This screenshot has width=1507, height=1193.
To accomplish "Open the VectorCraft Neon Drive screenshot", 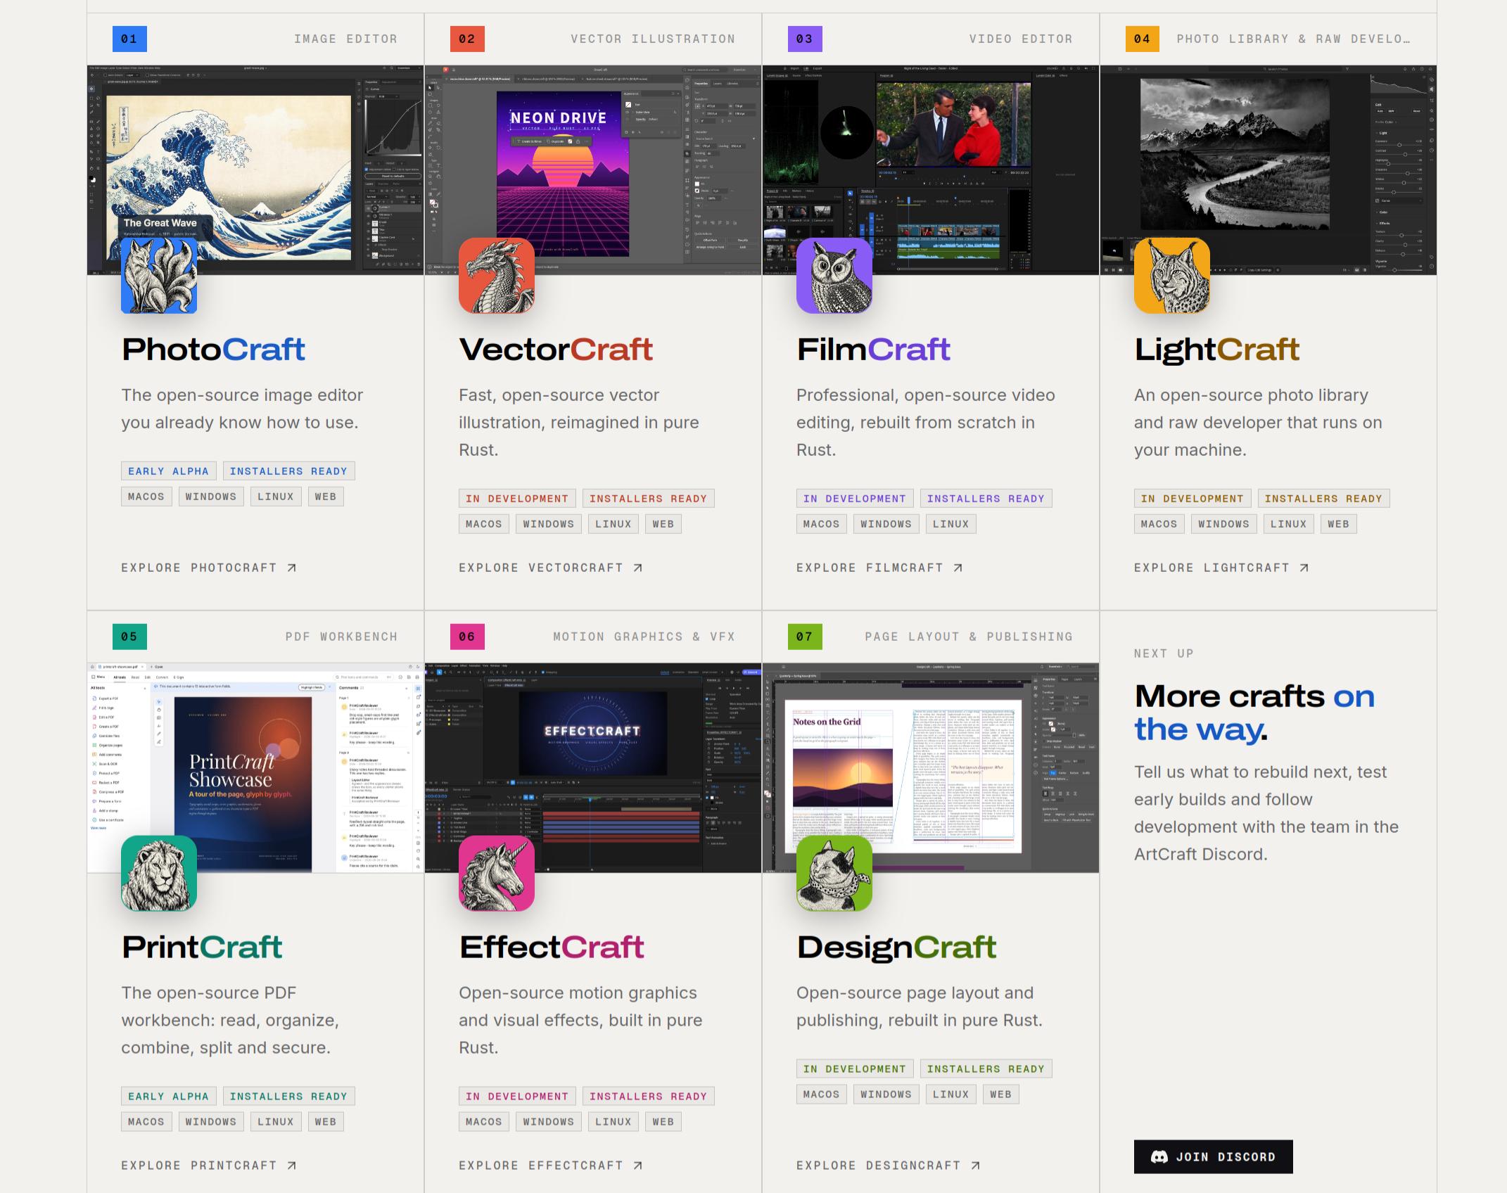I will pos(593,170).
